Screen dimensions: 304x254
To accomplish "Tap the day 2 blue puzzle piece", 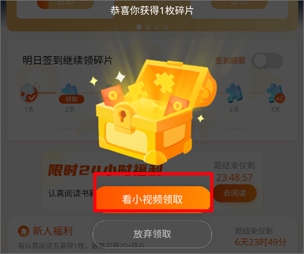I will 69,90.
